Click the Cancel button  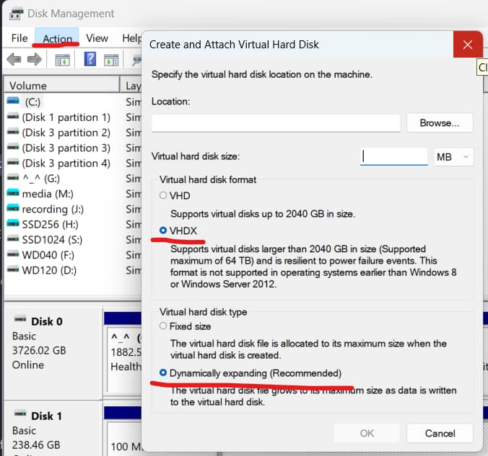(x=440, y=433)
